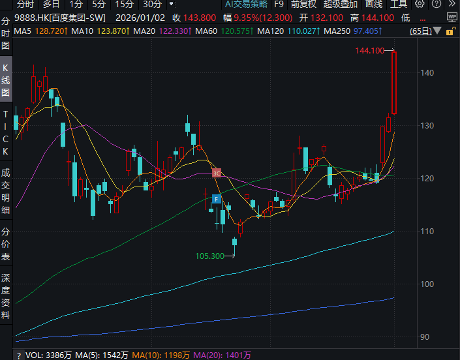The height and width of the screenshot is (360, 460).
Task: Toggle 前复权 price adjustment
Action: tap(303, 4)
